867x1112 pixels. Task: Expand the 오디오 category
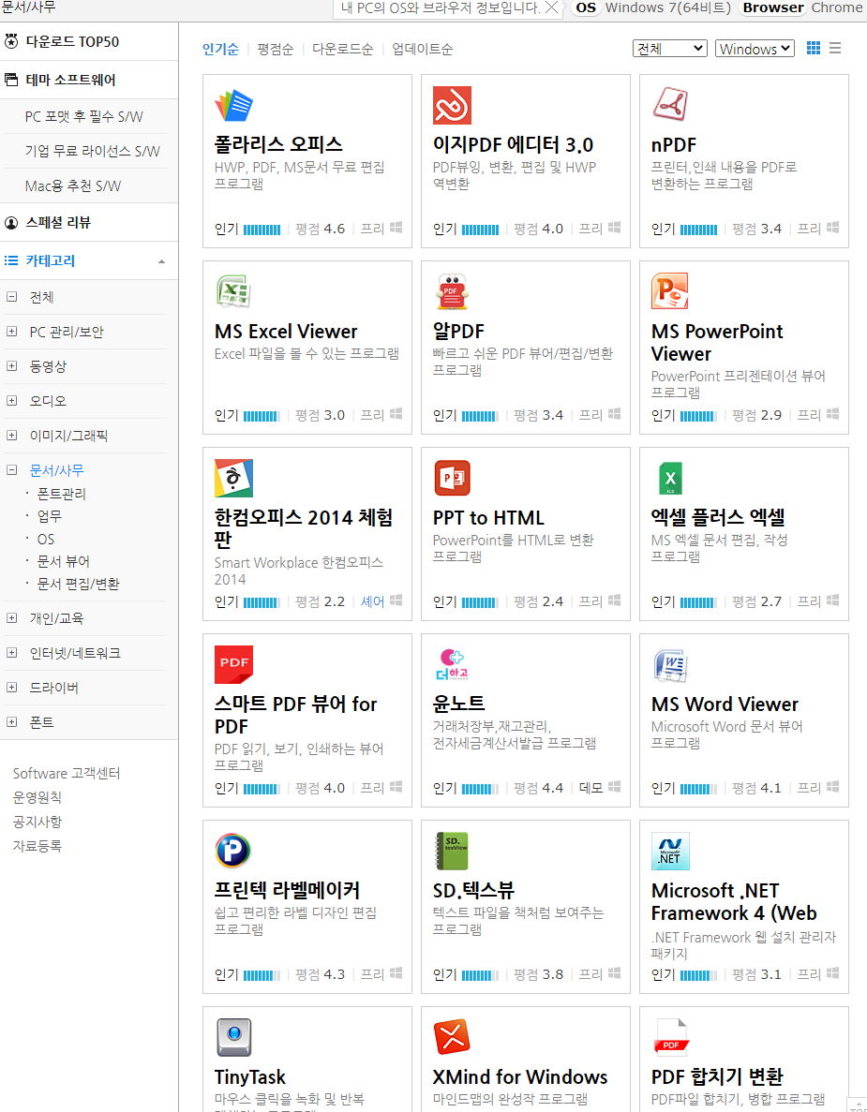click(x=11, y=401)
